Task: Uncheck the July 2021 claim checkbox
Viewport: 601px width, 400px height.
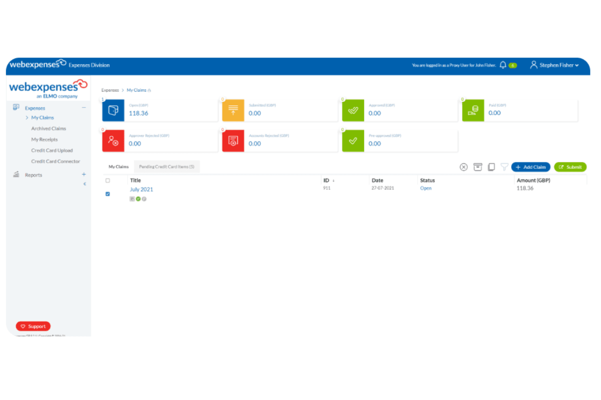Action: point(108,194)
